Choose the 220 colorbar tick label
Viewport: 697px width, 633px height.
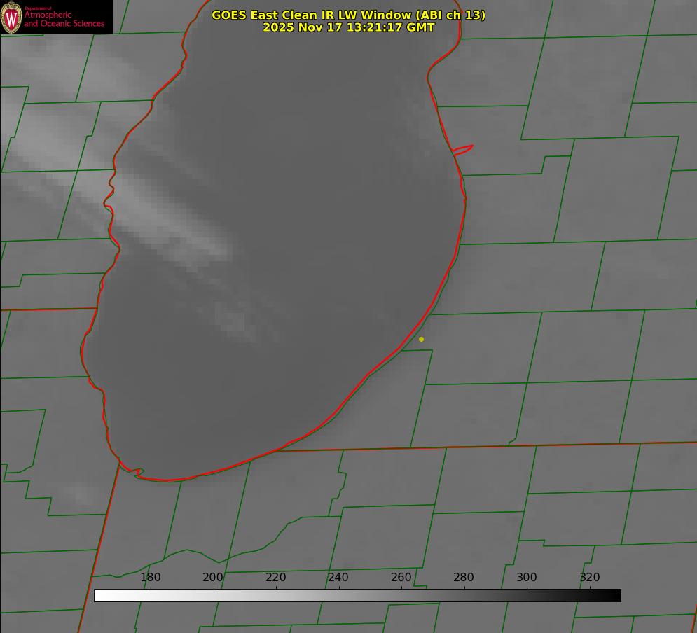tap(275, 578)
